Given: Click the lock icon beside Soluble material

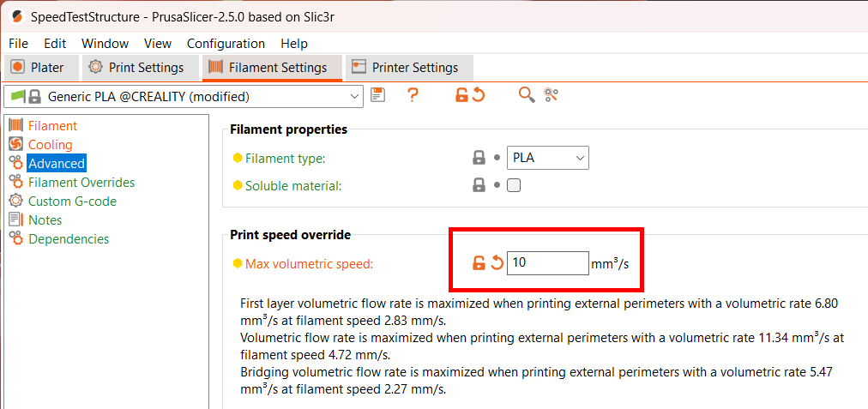Looking at the screenshot, I should [479, 185].
